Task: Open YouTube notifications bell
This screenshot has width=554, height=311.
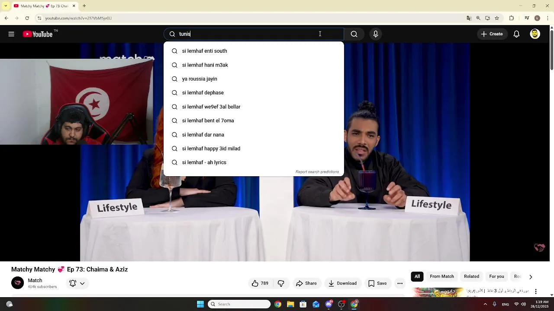Action: tap(516, 34)
